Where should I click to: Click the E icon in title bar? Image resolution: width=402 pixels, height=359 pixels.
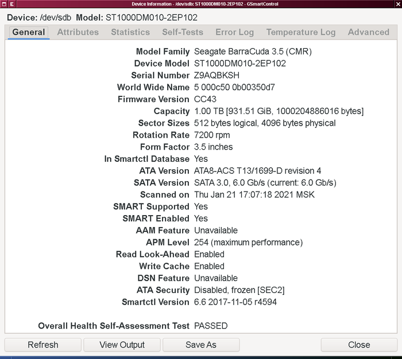click(12, 4)
